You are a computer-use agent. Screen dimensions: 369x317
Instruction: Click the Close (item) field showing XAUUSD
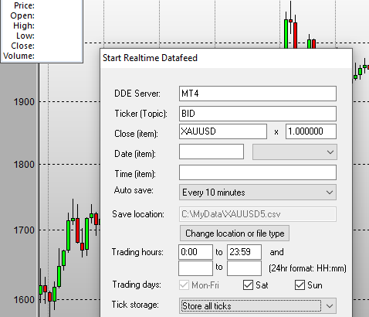223,131
